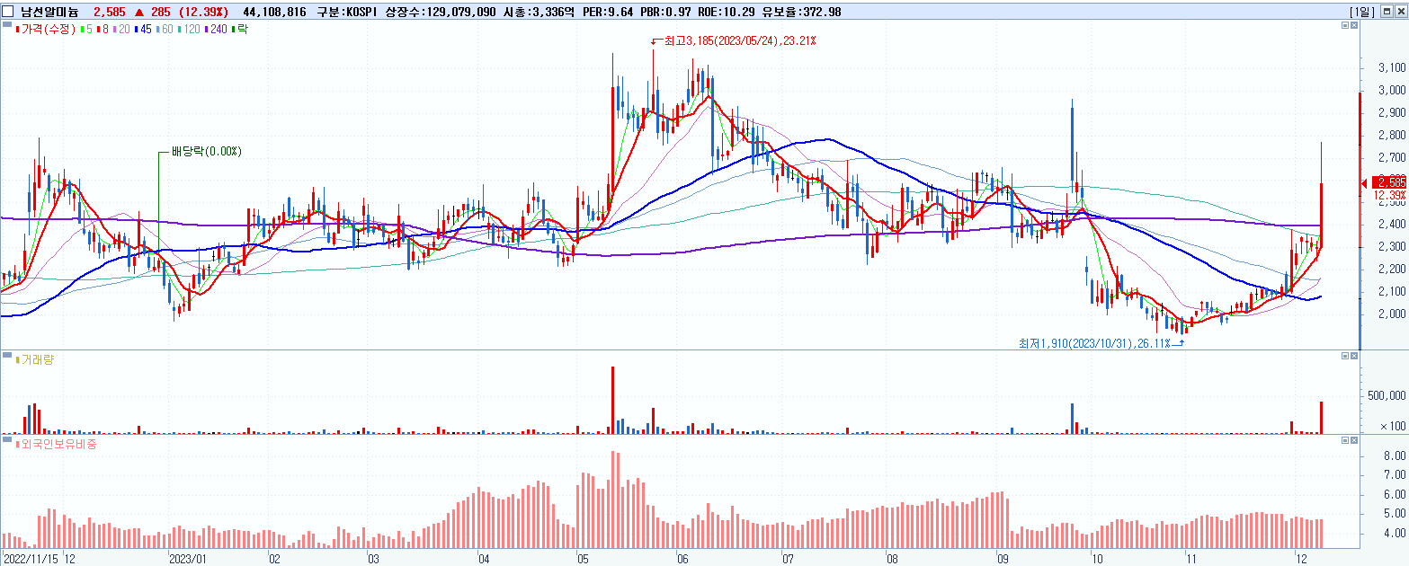
Task: Close the 거래량 volume panel
Action: [1355, 357]
